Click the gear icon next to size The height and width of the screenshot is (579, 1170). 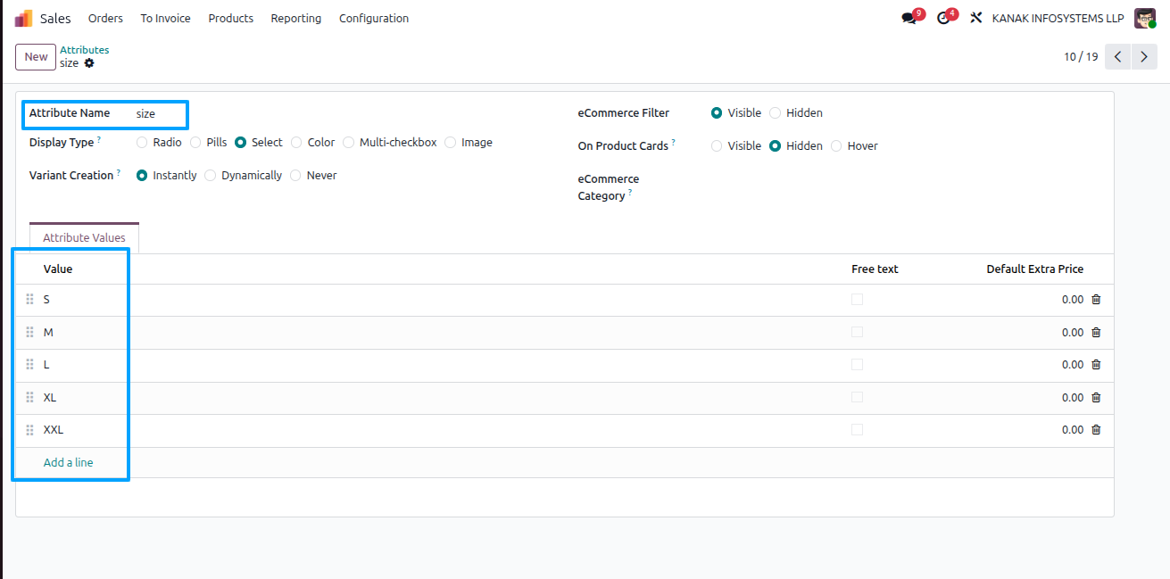click(89, 63)
